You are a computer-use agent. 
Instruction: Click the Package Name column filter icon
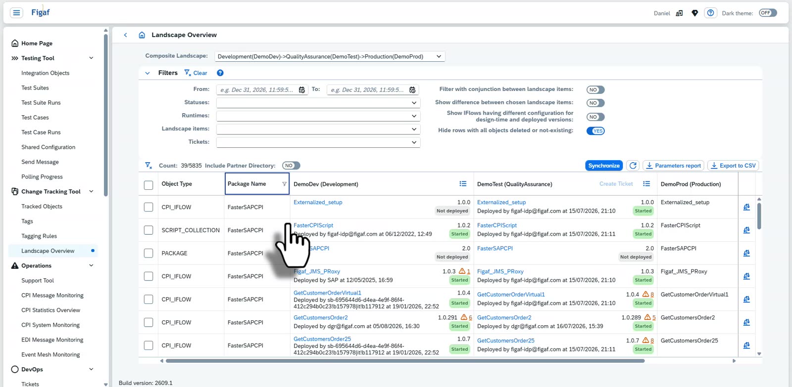284,184
